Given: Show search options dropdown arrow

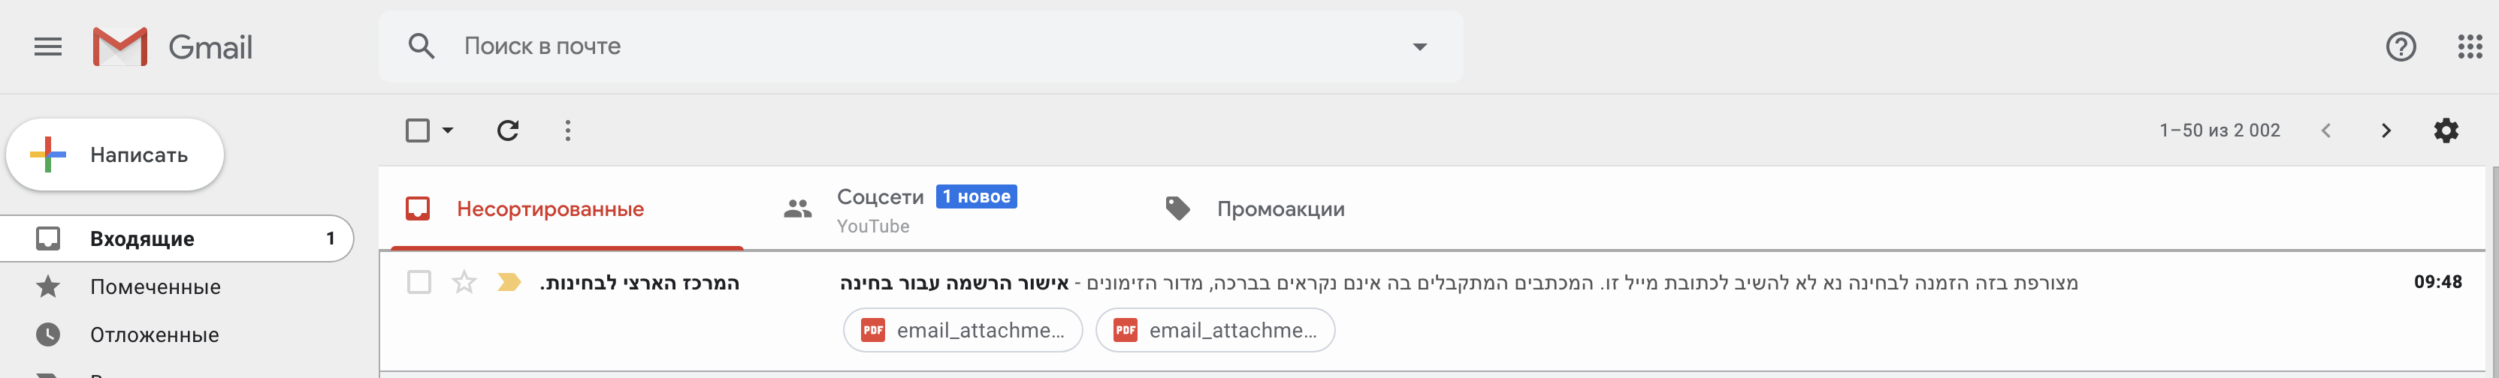Looking at the screenshot, I should [1419, 46].
